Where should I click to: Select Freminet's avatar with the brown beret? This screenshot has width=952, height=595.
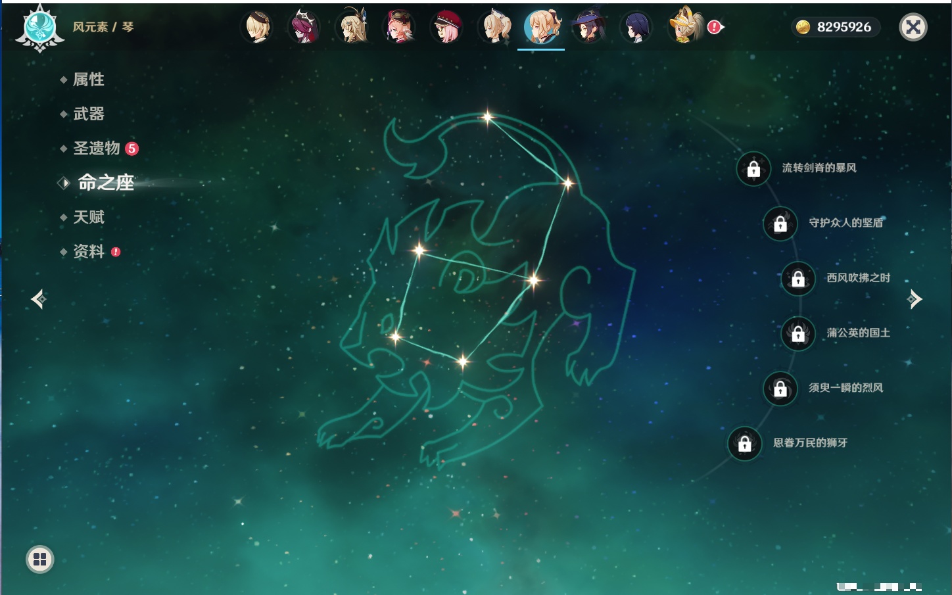[x=257, y=28]
